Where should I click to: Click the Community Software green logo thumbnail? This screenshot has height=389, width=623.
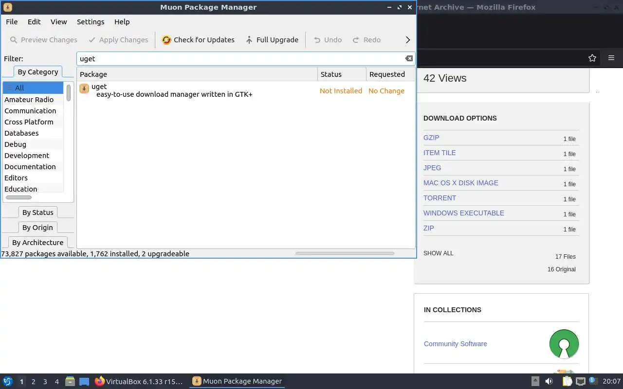click(564, 344)
